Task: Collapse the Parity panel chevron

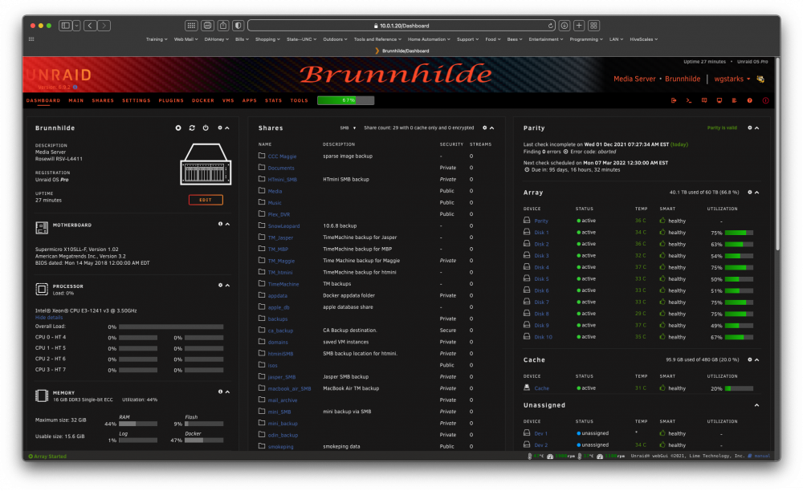Action: coord(757,128)
